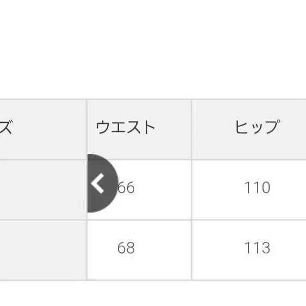Click the divider between ウエスト and ヒップ headers
This screenshot has height=306, width=306.
192,129
